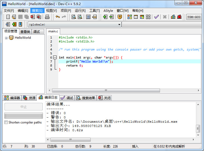Click the editor horizontal scrollbar thumb
The width and height of the screenshot is (204, 151).
click(106, 90)
